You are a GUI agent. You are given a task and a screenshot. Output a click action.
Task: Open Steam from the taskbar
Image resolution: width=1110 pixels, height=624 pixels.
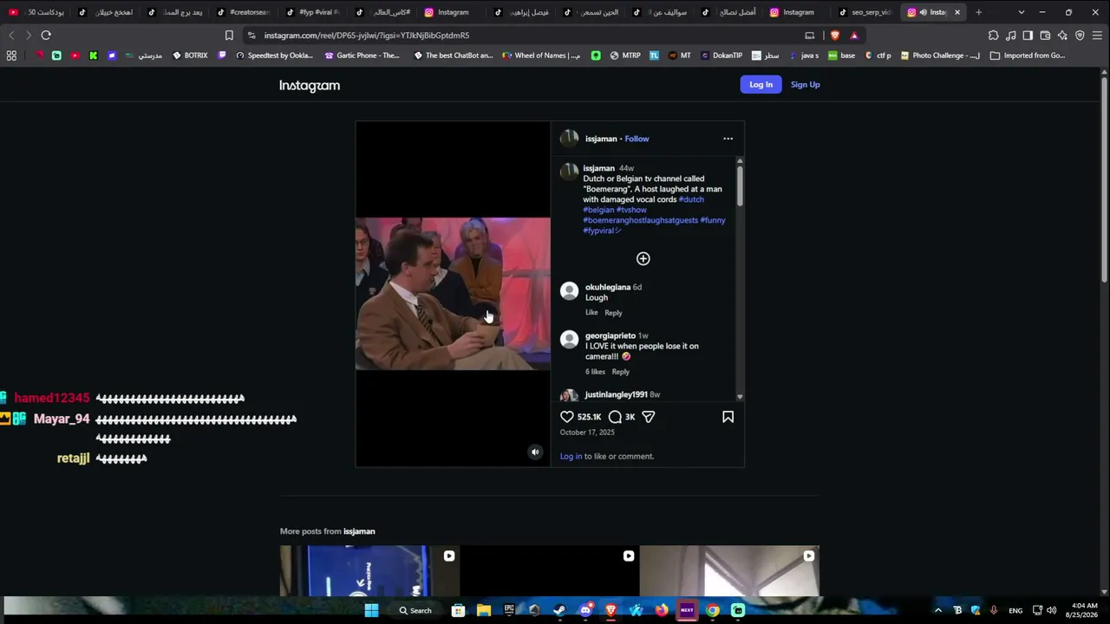pos(559,610)
